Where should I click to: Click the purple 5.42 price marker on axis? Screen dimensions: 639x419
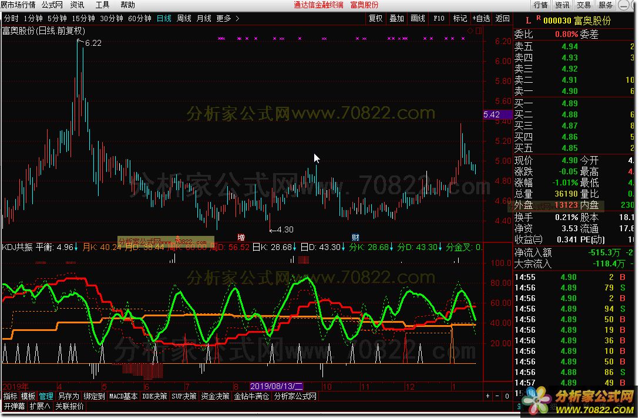[491, 114]
